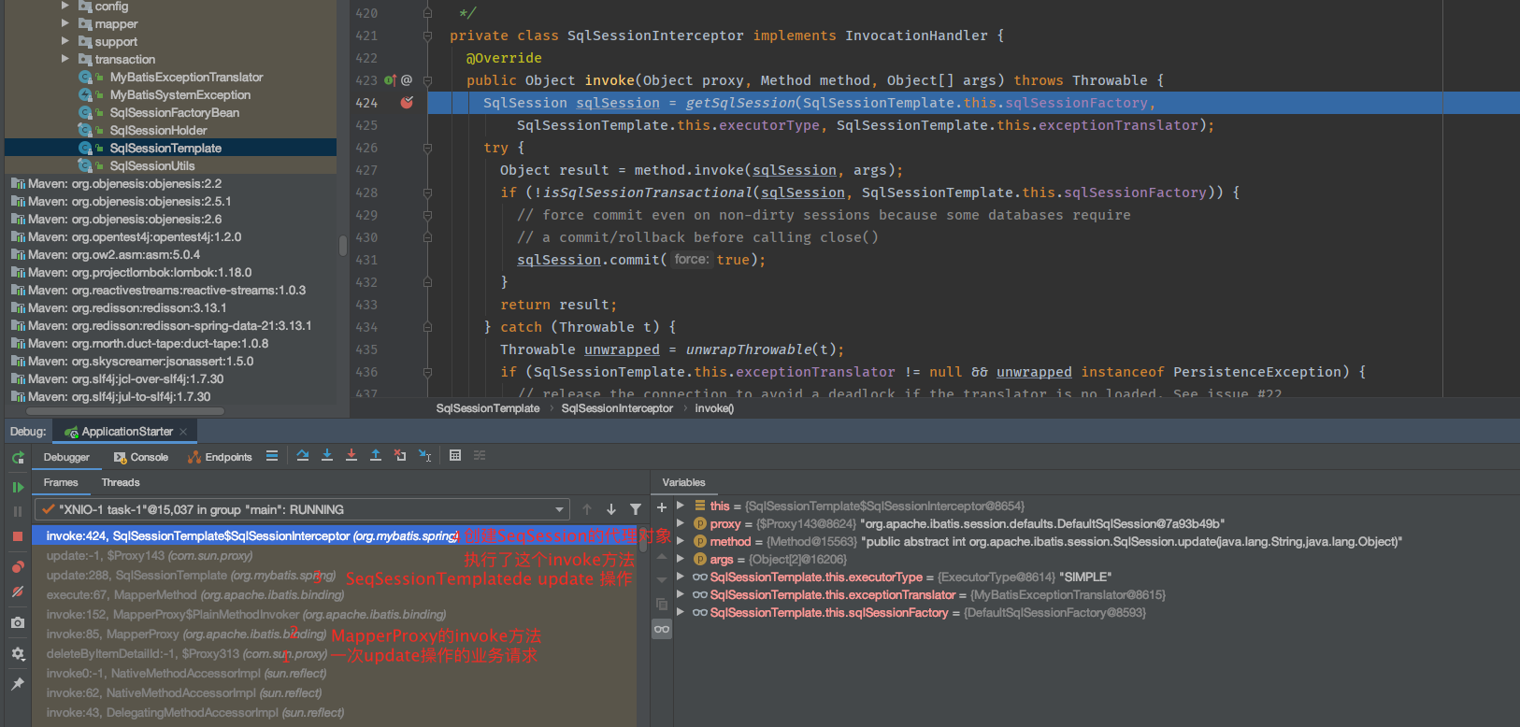Mute all breakpoints

[x=18, y=592]
